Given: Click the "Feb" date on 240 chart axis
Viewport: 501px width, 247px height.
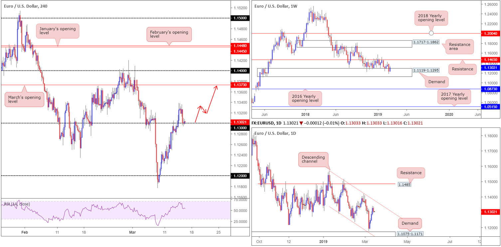Looking at the screenshot, I should coord(25,232).
